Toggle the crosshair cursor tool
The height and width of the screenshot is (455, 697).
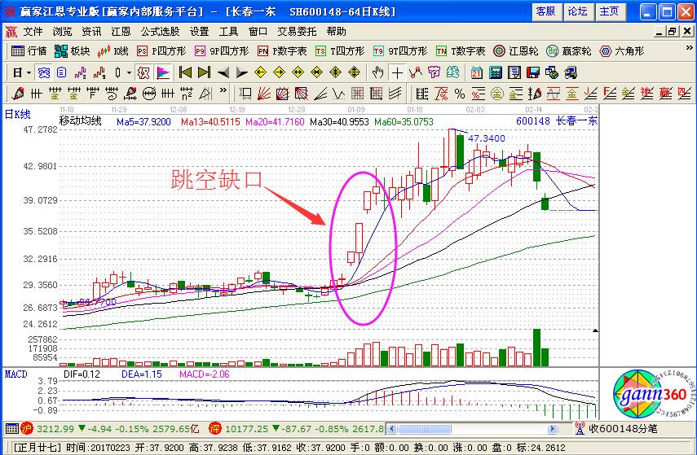397,72
